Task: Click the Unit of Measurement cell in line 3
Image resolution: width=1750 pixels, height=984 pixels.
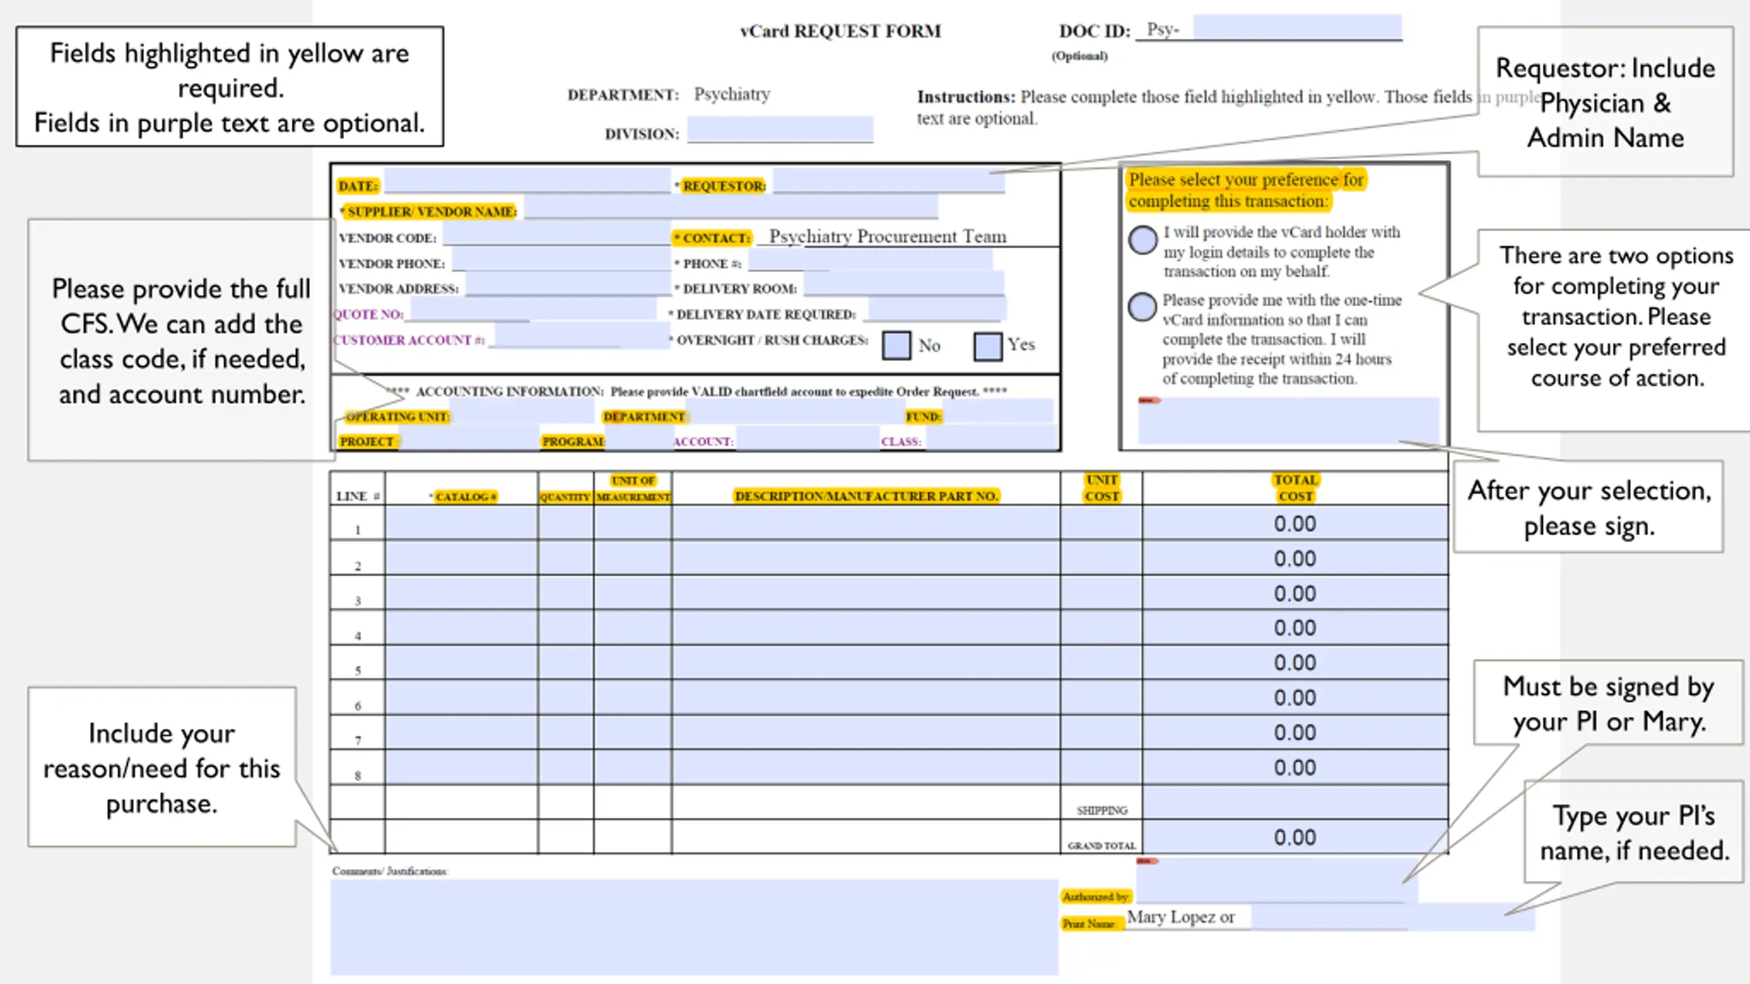Action: pyautogui.click(x=633, y=593)
